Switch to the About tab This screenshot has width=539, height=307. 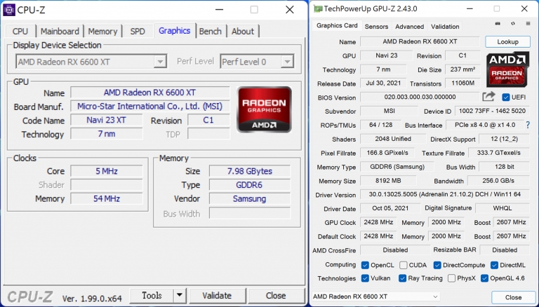243,32
